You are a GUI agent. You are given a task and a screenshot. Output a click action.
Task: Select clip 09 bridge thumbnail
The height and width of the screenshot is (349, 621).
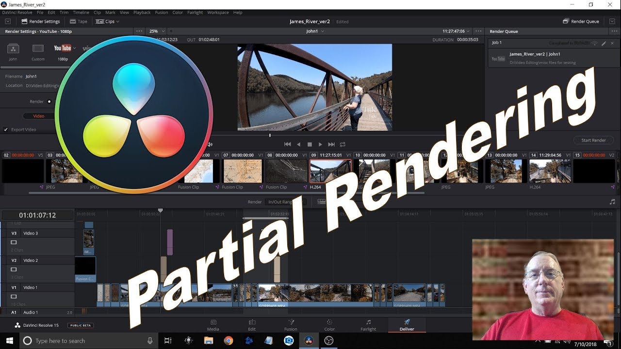(330, 171)
